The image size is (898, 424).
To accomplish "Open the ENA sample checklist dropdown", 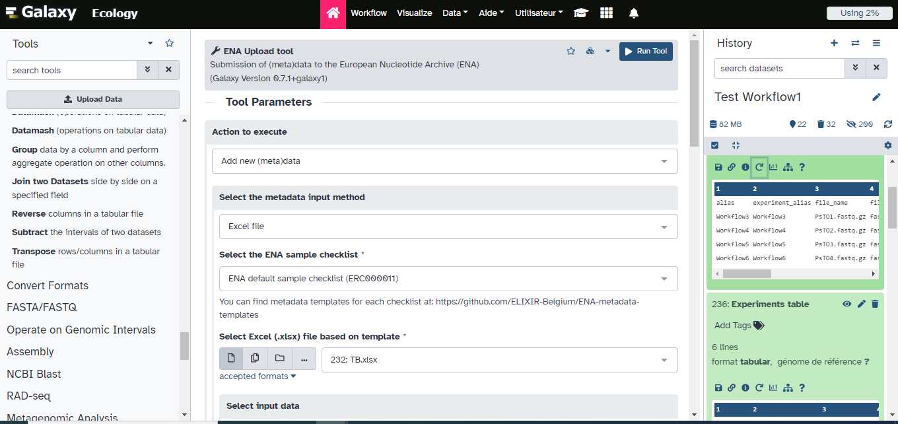I will tap(448, 279).
